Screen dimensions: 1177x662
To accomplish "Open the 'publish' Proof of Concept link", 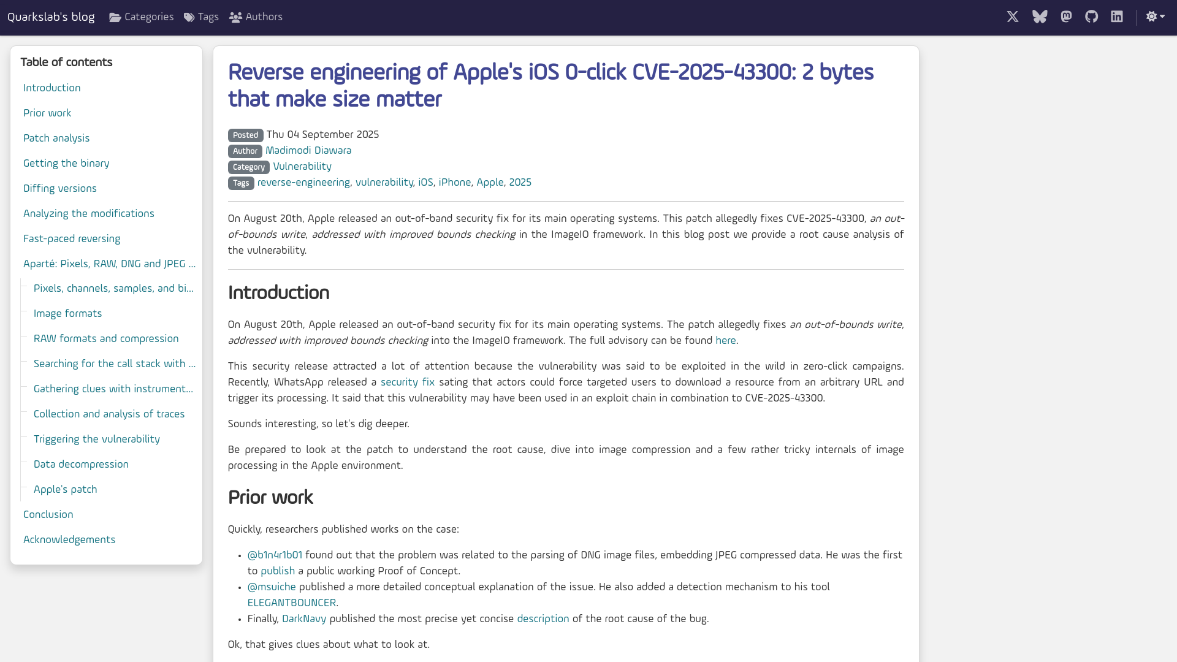I will 278,571.
